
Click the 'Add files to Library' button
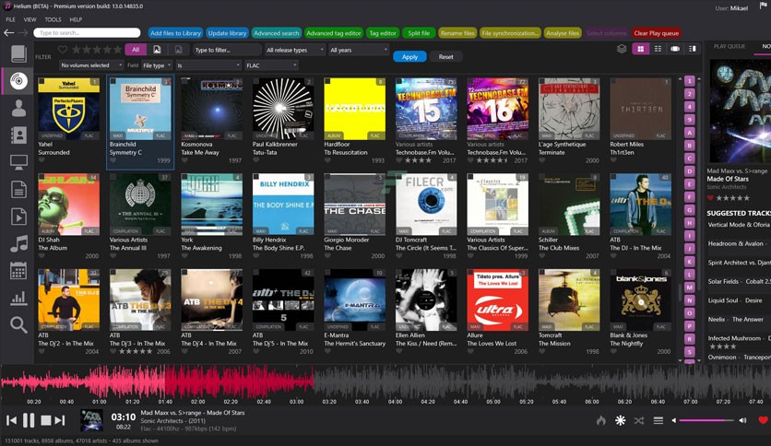[x=175, y=33]
